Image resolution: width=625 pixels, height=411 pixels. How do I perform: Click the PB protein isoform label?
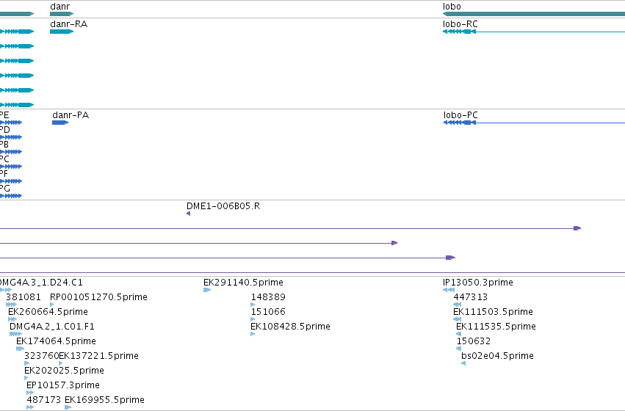tap(4, 145)
